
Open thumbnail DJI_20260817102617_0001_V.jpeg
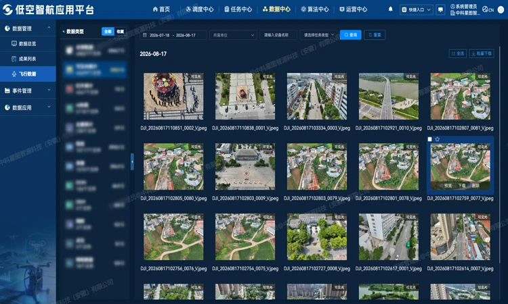click(x=389, y=237)
